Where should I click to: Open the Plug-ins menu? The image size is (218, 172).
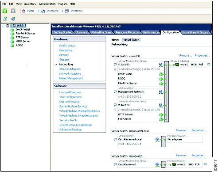coord(63,4)
